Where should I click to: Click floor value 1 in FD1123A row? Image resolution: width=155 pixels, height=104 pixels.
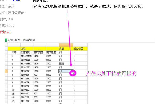click(x=80, y=101)
